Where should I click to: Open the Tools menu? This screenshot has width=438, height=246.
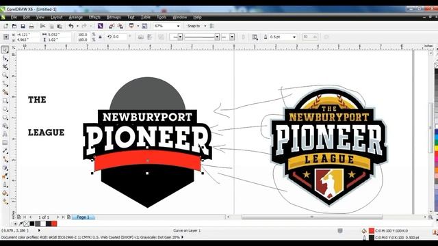point(162,17)
